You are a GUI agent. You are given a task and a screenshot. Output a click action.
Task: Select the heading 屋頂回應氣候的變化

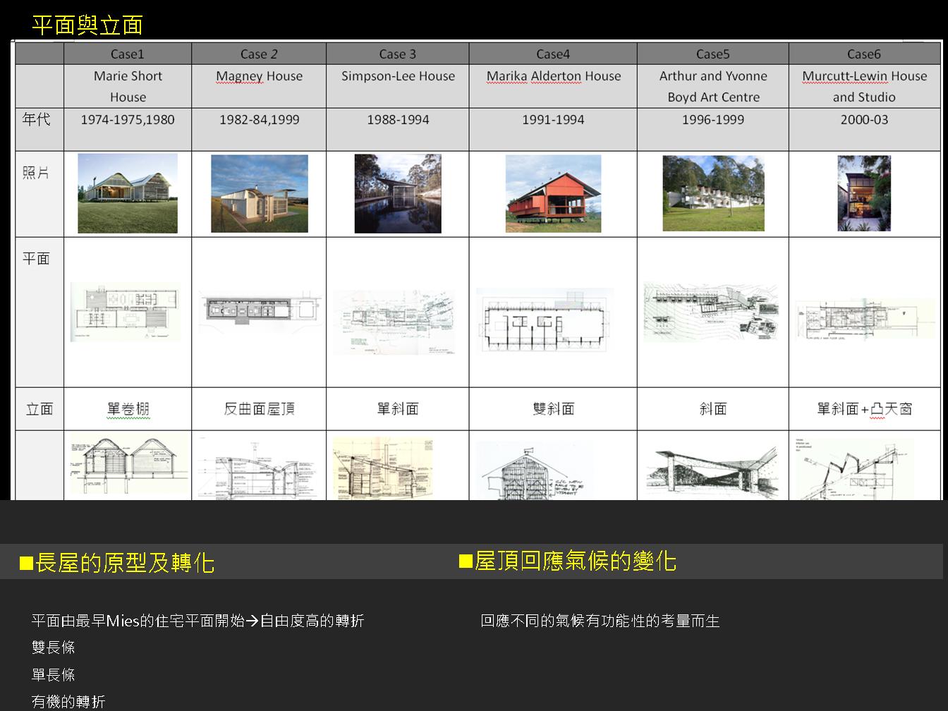click(575, 561)
